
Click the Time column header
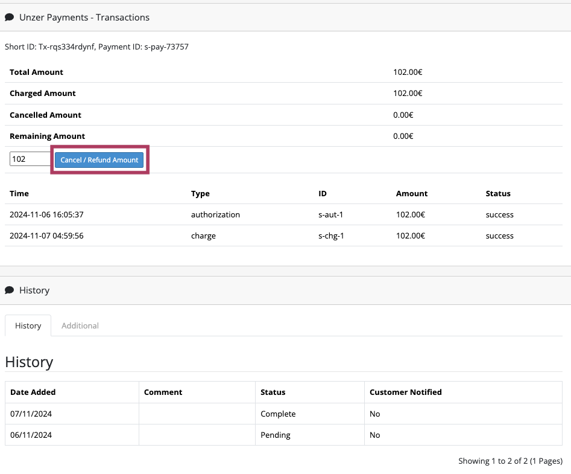[19, 193]
